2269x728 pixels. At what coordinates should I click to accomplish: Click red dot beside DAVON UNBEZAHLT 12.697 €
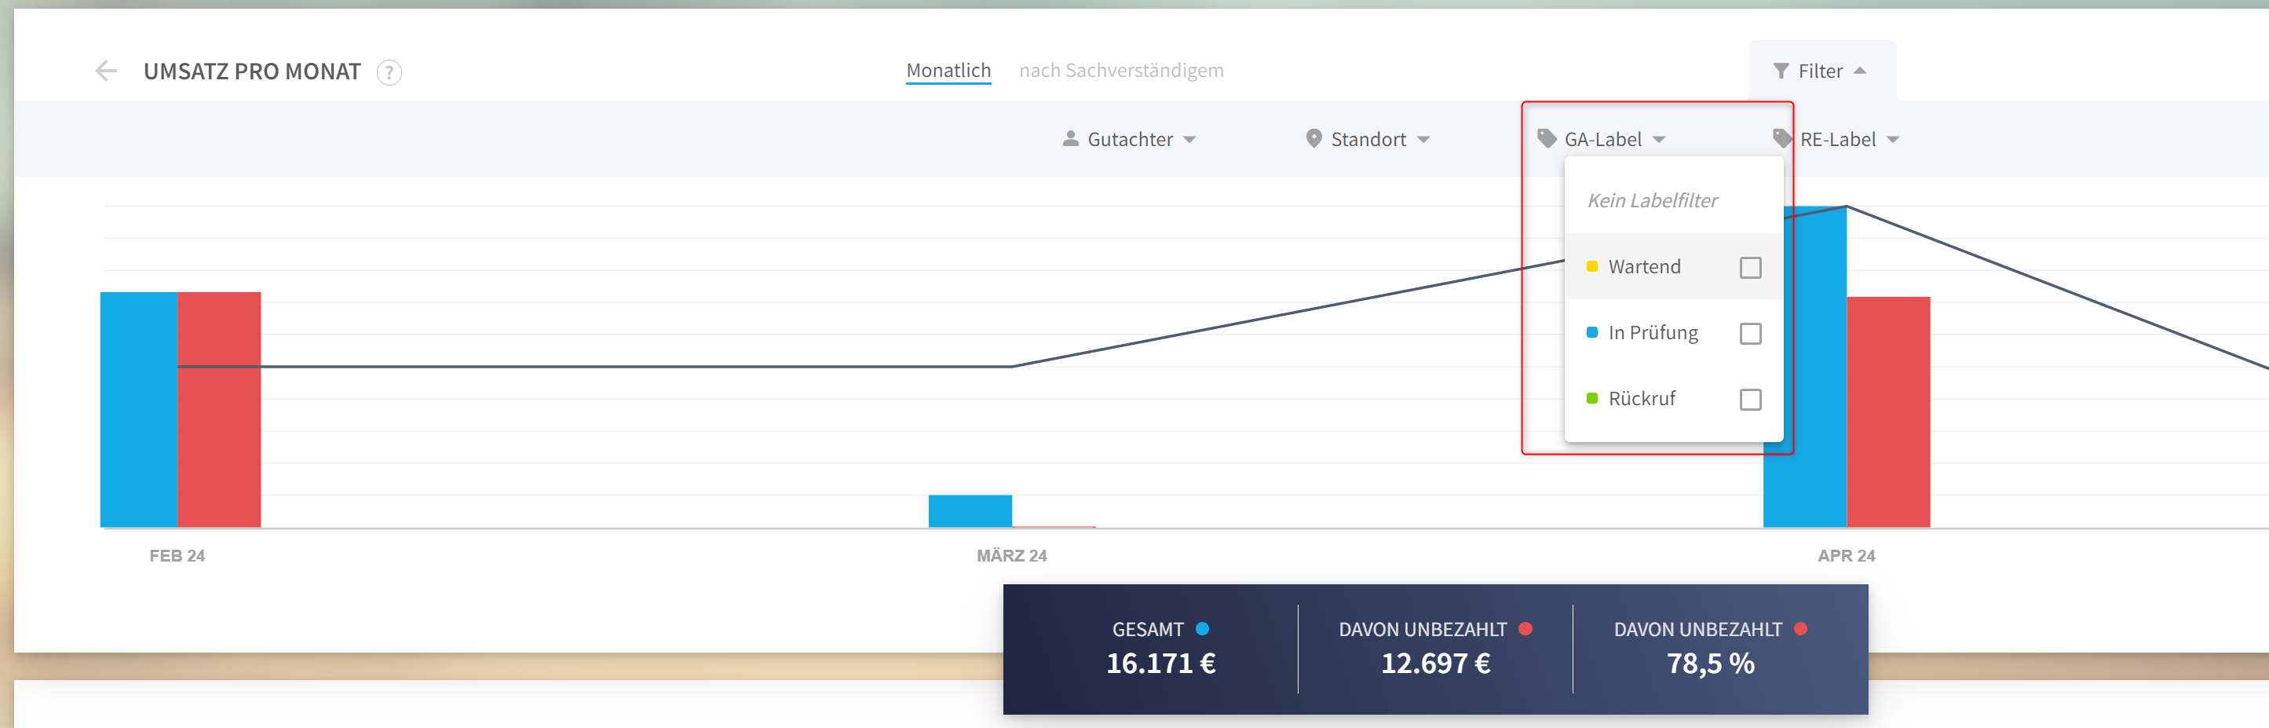[1525, 629]
